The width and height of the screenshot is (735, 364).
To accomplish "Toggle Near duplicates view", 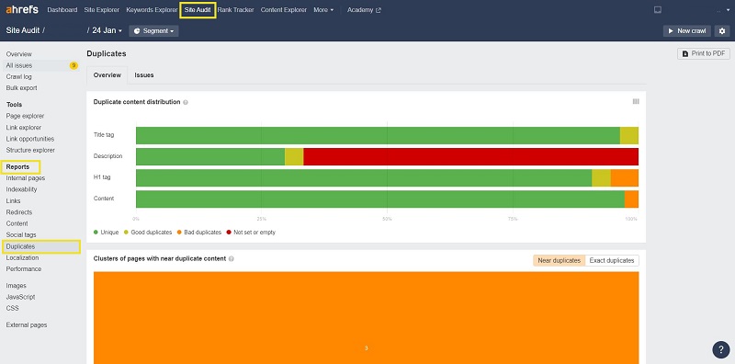I will click(x=559, y=260).
